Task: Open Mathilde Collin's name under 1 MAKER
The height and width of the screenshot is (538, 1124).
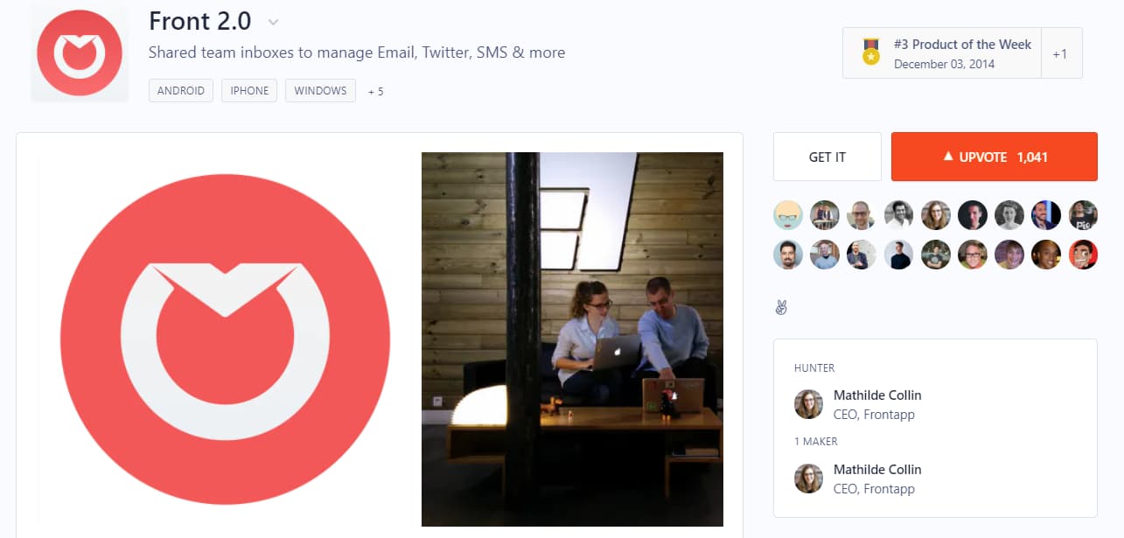Action: (877, 469)
